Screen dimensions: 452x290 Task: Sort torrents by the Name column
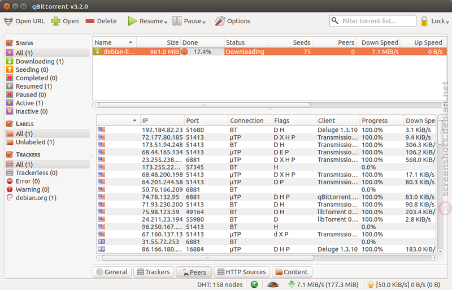[115, 42]
